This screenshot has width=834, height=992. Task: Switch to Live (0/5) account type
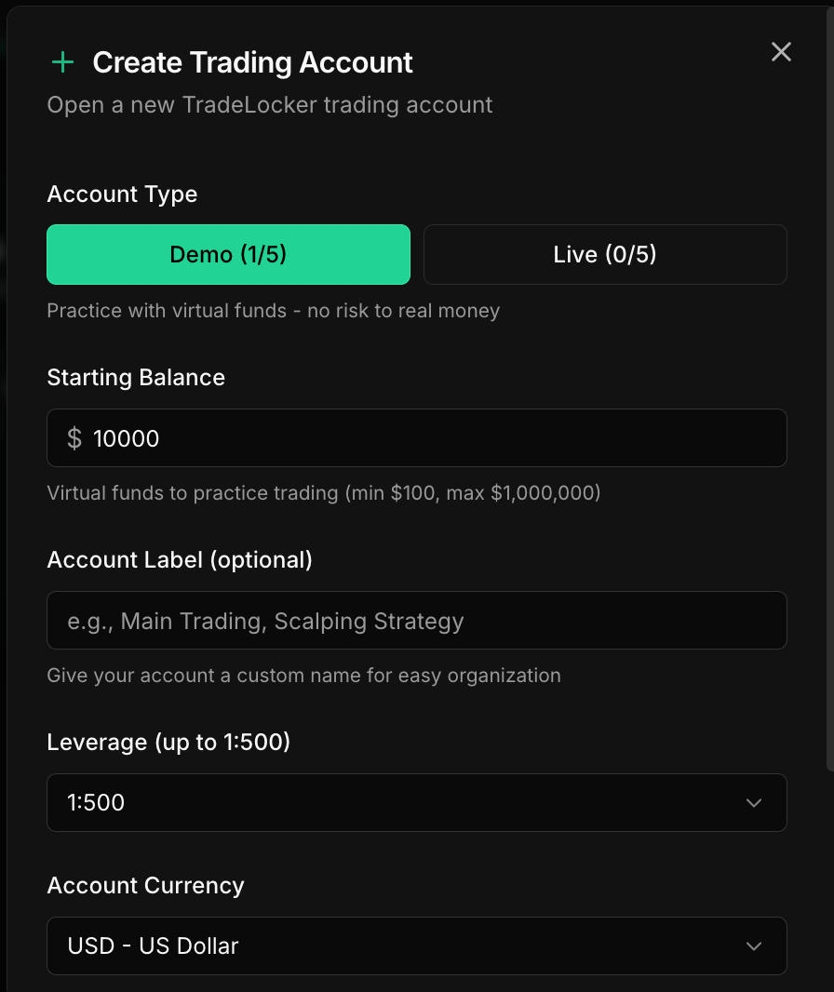(605, 254)
